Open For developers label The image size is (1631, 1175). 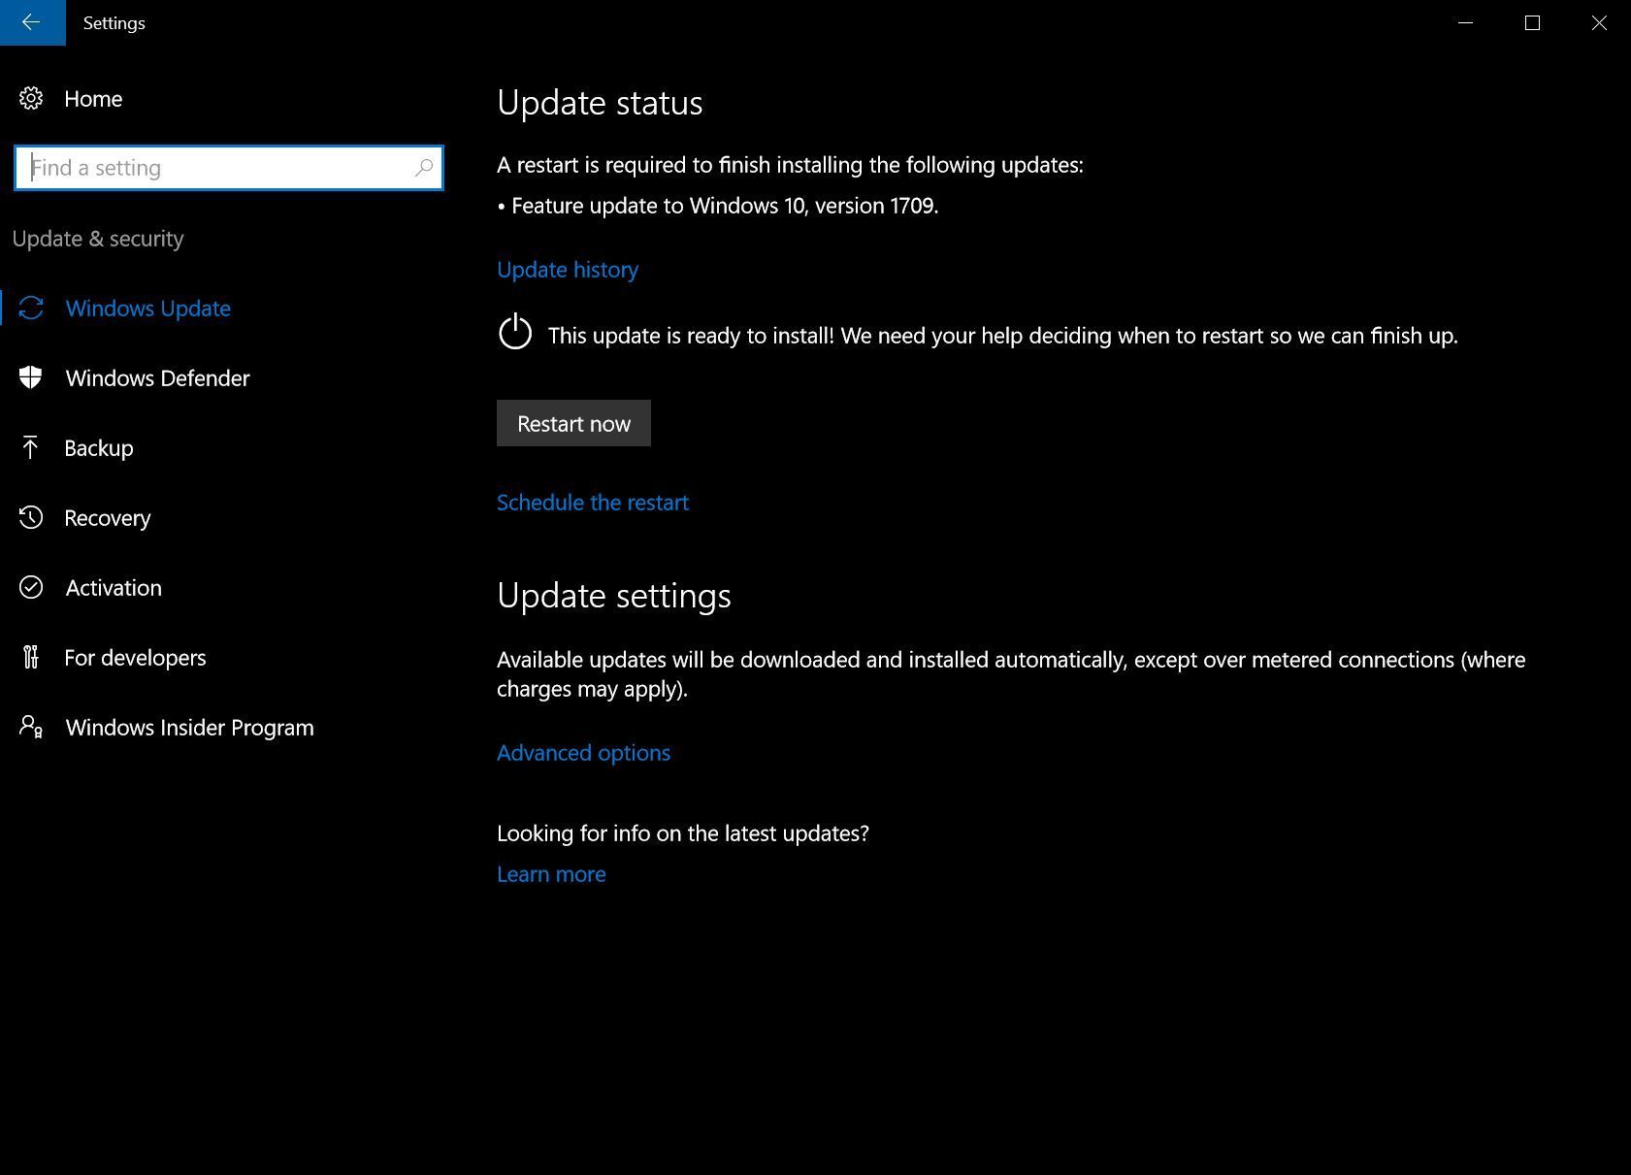[135, 658]
